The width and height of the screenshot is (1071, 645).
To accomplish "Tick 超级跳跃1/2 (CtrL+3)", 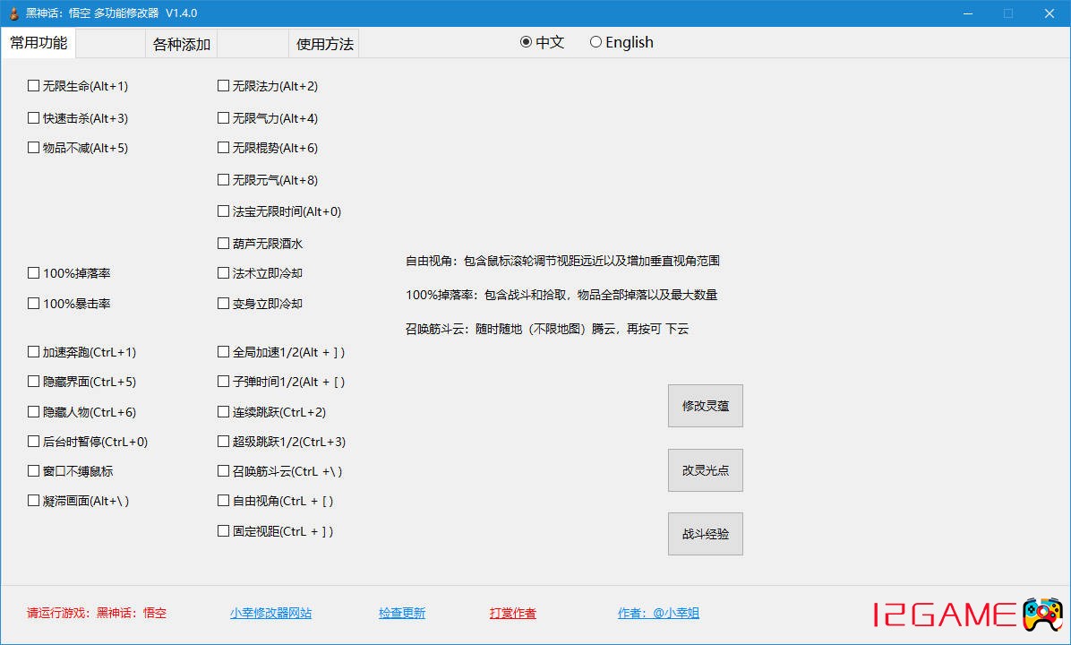I will pos(223,441).
